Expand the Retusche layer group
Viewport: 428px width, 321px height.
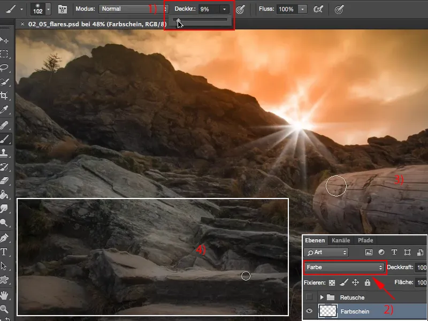click(322, 297)
